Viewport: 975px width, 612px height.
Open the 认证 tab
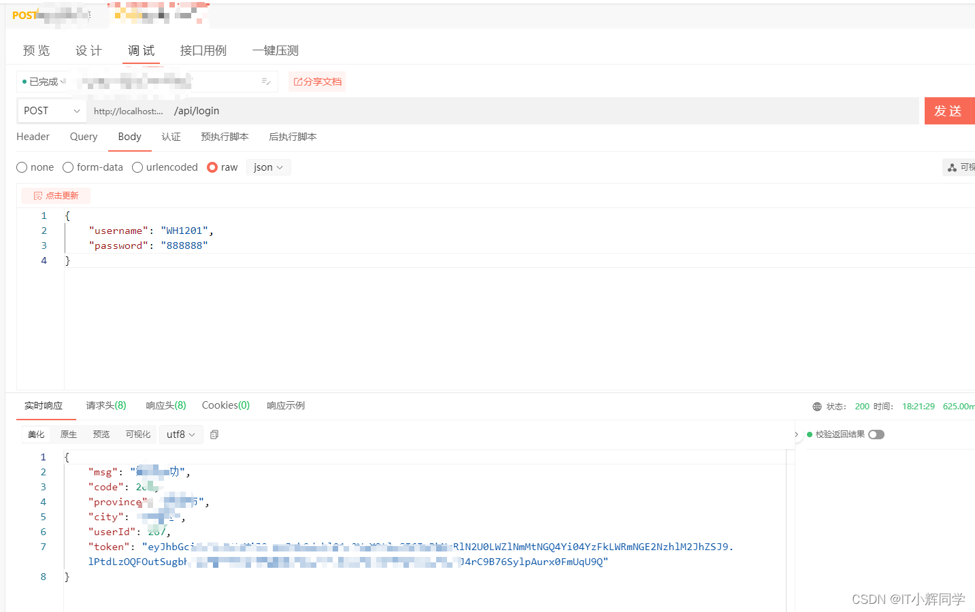point(171,137)
